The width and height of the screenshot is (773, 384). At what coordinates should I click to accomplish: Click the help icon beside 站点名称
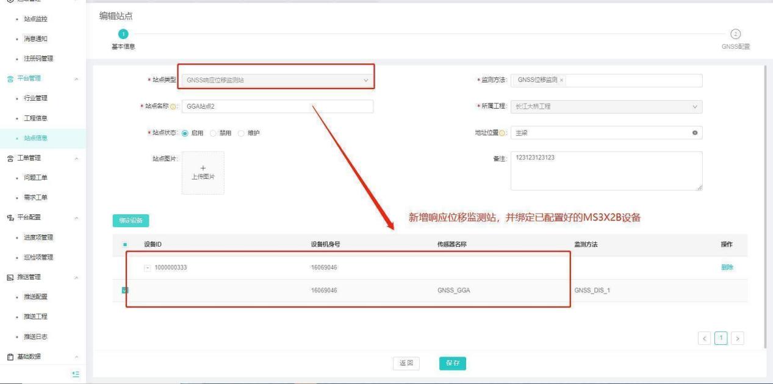point(173,106)
